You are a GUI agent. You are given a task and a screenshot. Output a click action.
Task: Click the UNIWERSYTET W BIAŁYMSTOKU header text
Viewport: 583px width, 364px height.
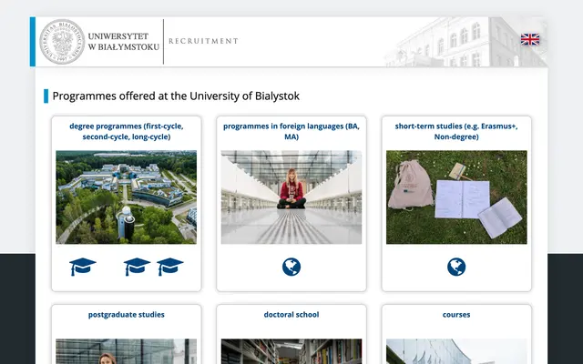pos(124,42)
